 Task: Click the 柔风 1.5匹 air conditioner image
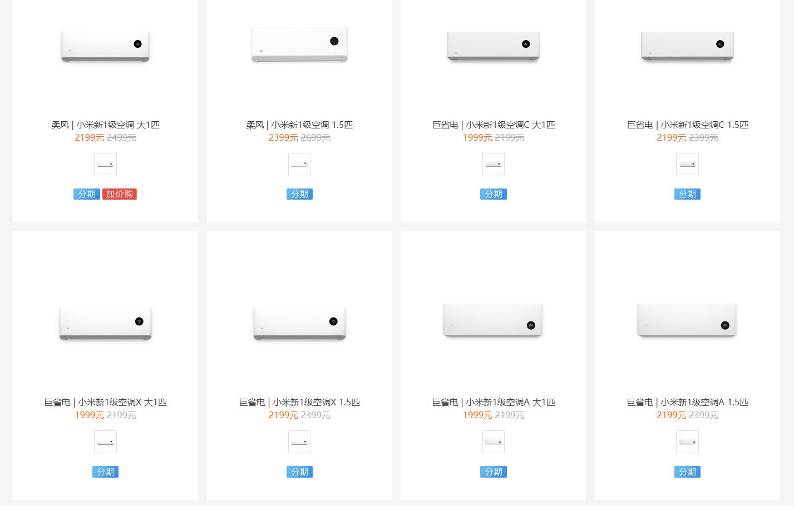click(x=299, y=44)
